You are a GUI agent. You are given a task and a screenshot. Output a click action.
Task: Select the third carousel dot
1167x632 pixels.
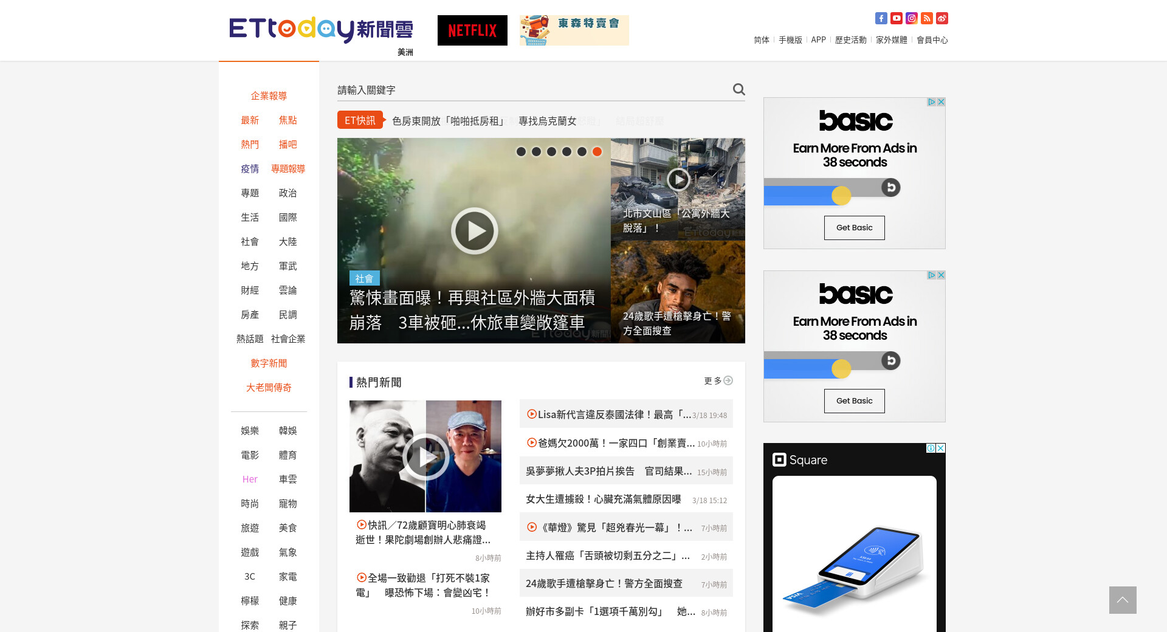pos(551,152)
